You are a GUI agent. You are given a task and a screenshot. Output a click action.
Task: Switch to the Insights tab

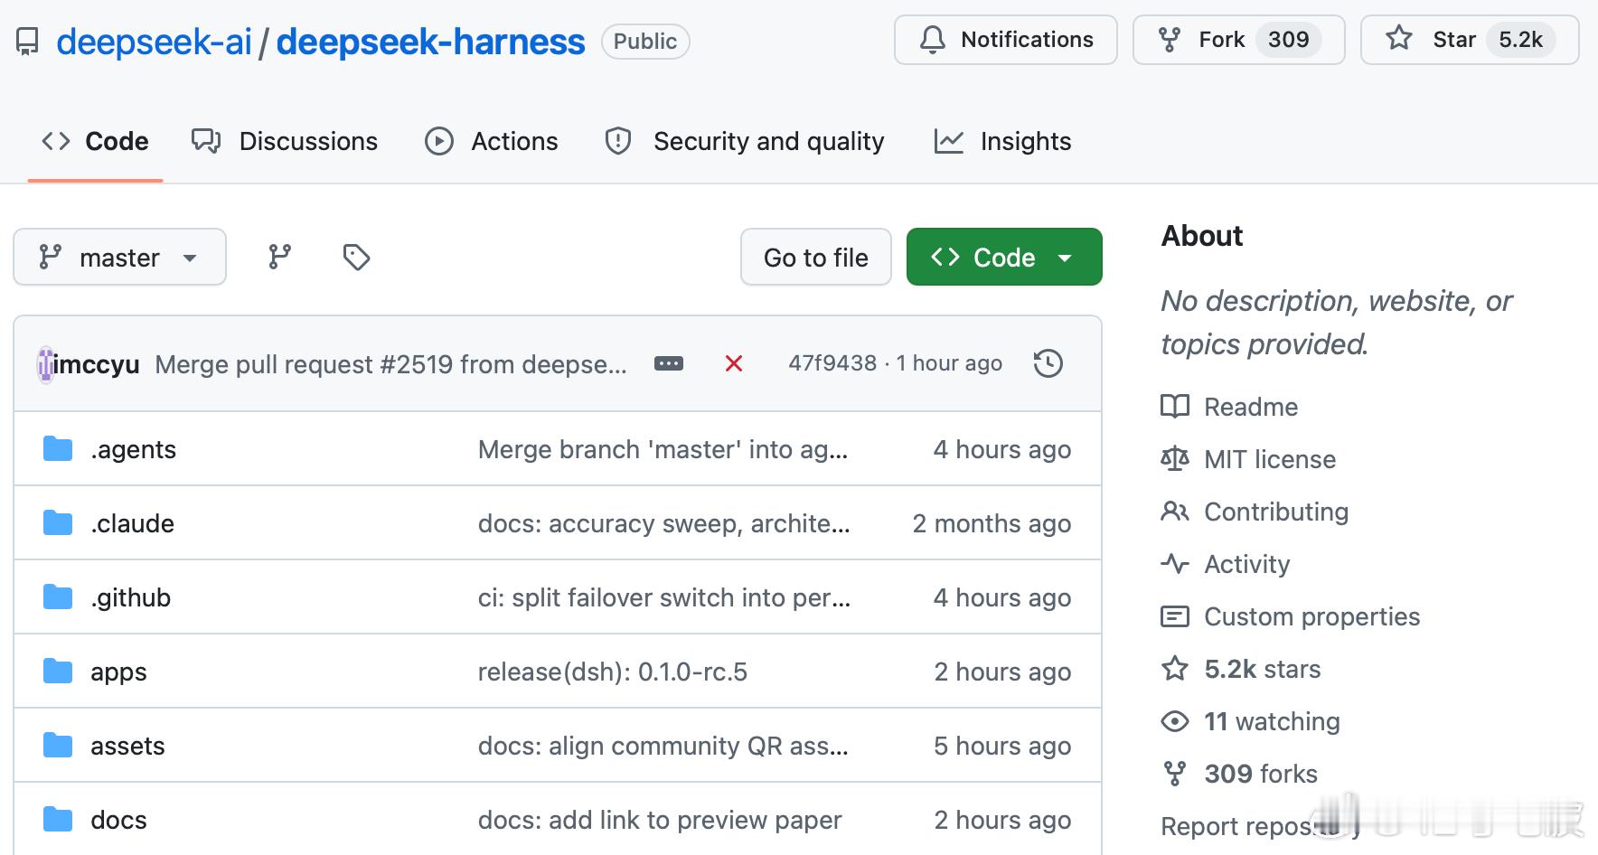pos(1002,141)
